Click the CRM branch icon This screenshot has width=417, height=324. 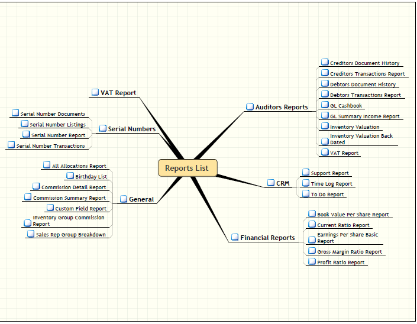(270, 183)
